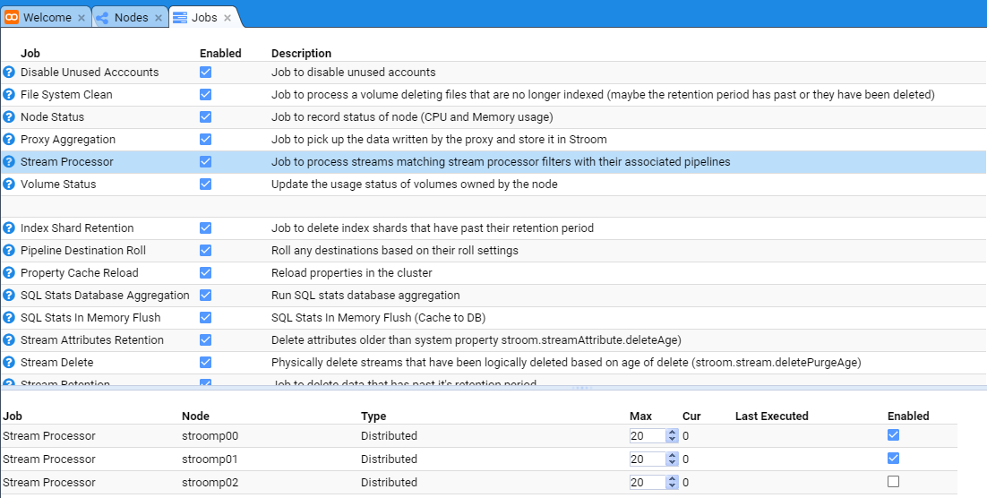987x498 pixels.
Task: Uncheck Enabled for stroomp00 node
Action: point(893,435)
